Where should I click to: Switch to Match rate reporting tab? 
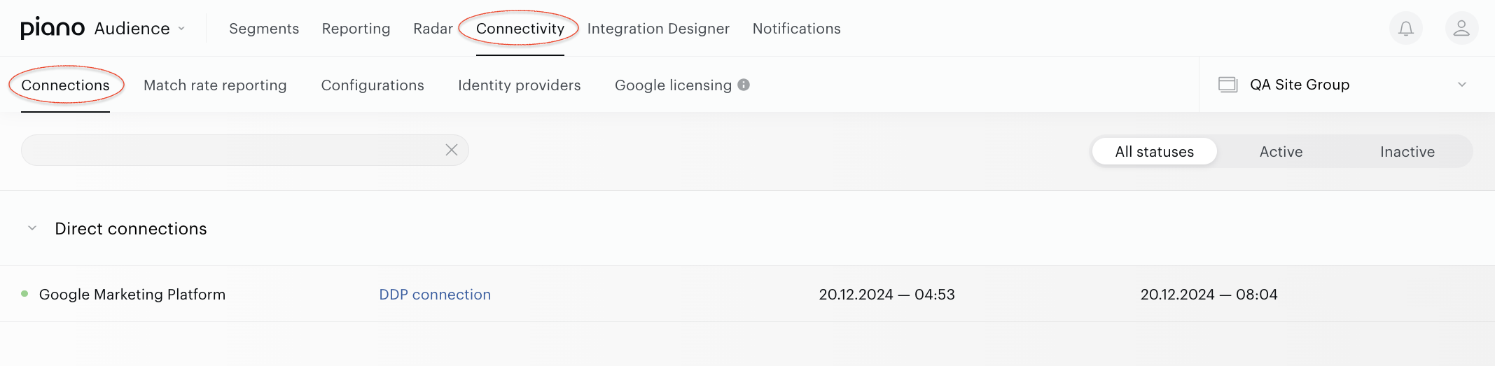[x=215, y=85]
